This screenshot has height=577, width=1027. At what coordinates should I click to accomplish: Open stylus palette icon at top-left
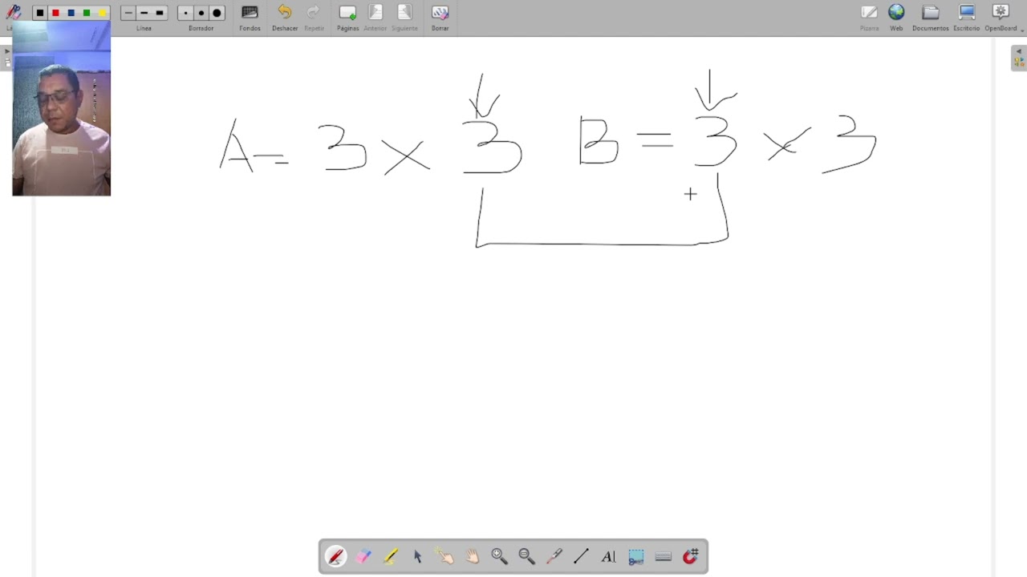(x=14, y=13)
